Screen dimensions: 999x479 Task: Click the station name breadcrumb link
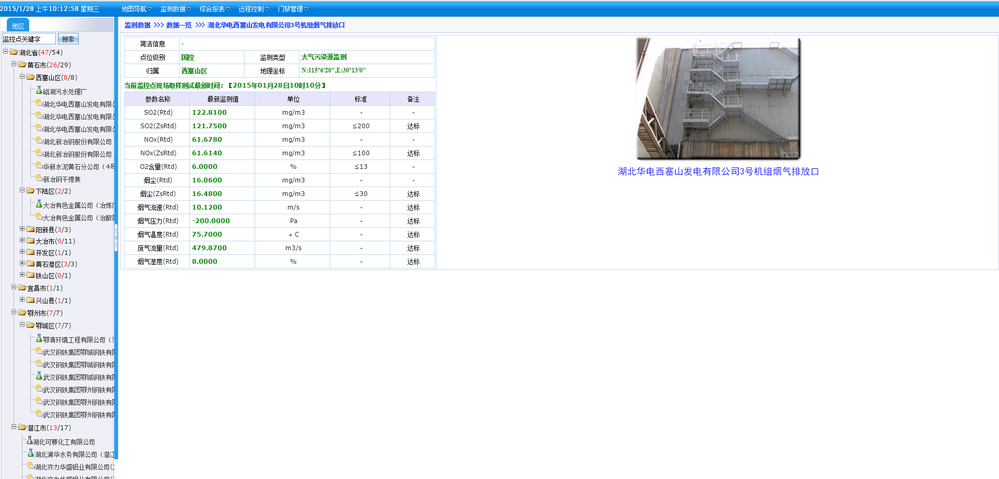tap(276, 25)
